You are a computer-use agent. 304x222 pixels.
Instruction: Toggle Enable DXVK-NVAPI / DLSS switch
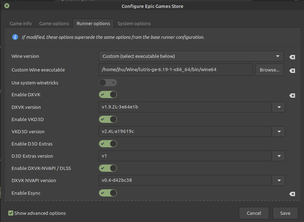(108, 168)
